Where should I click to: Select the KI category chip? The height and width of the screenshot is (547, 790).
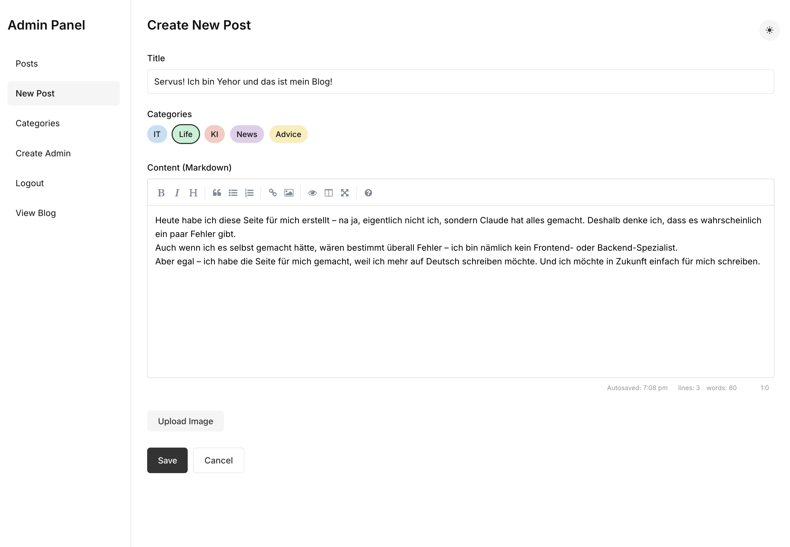pyautogui.click(x=214, y=134)
